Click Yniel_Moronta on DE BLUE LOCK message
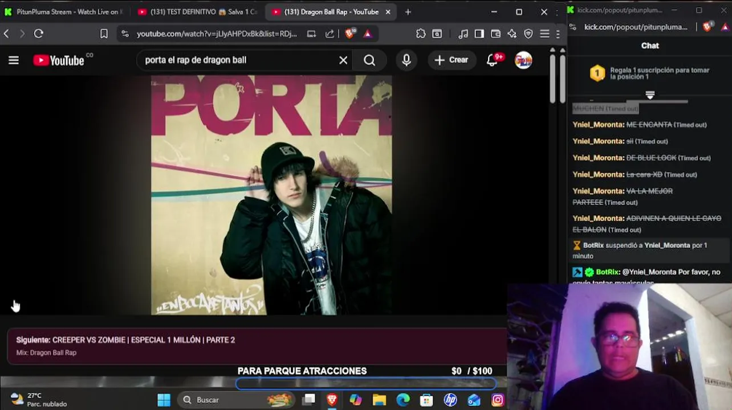The width and height of the screenshot is (732, 410). [598, 158]
